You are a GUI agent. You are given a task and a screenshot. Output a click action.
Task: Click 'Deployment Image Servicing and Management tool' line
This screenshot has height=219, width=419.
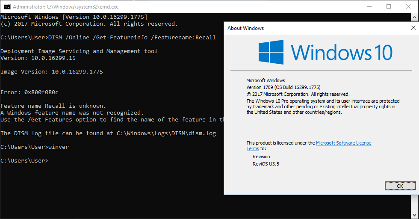[x=79, y=51]
